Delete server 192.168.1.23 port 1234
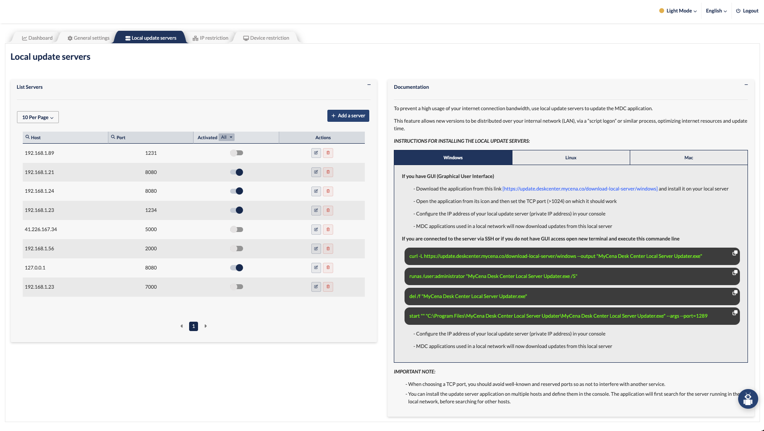The image size is (764, 431). point(328,211)
